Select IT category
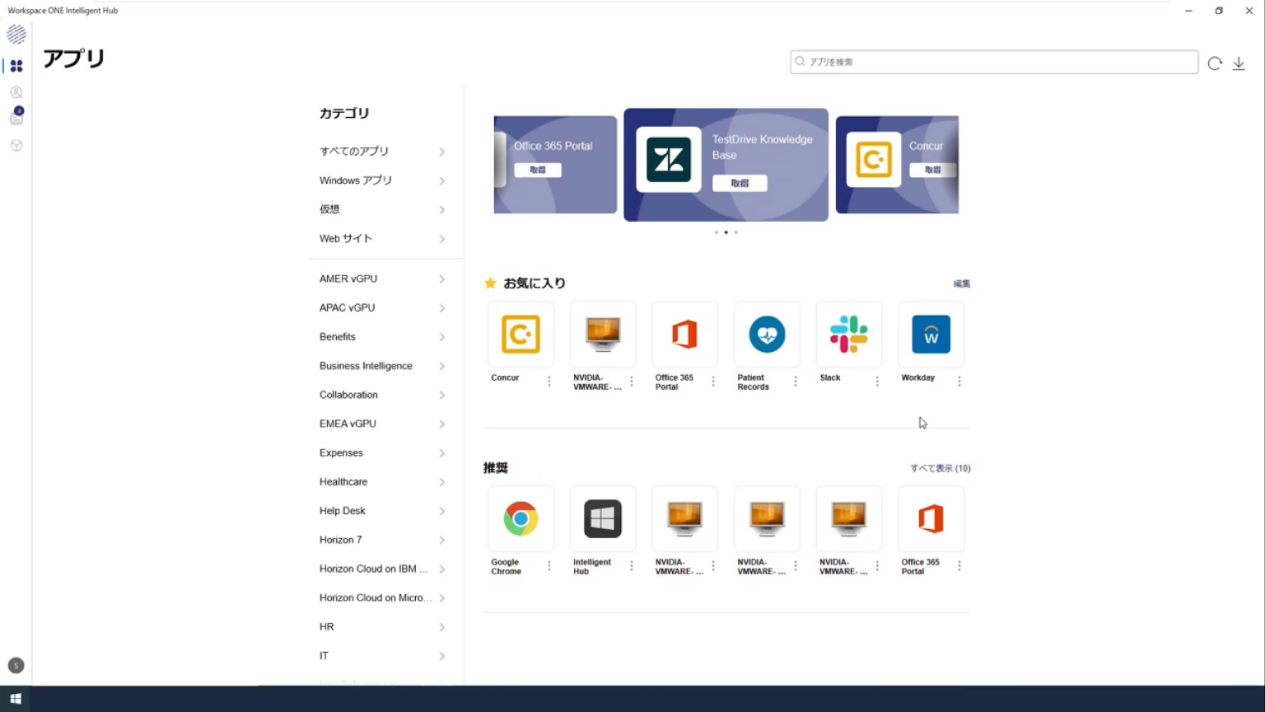The width and height of the screenshot is (1265, 712). (383, 656)
